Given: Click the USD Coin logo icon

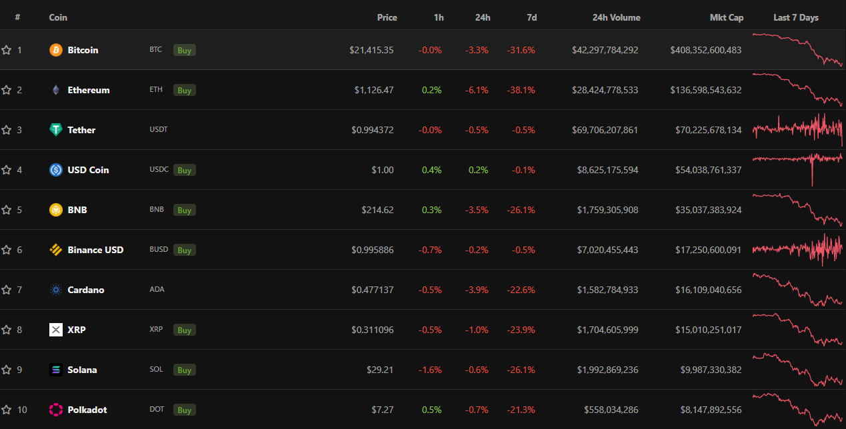Looking at the screenshot, I should pyautogui.click(x=56, y=170).
